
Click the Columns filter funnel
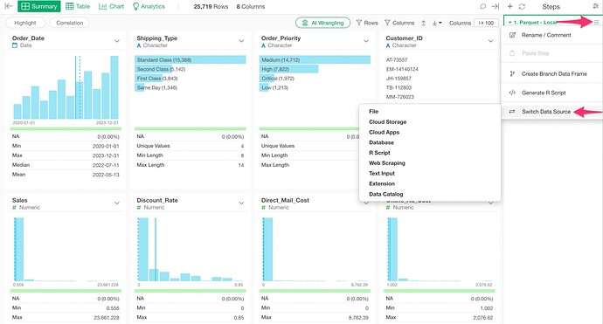399,23
